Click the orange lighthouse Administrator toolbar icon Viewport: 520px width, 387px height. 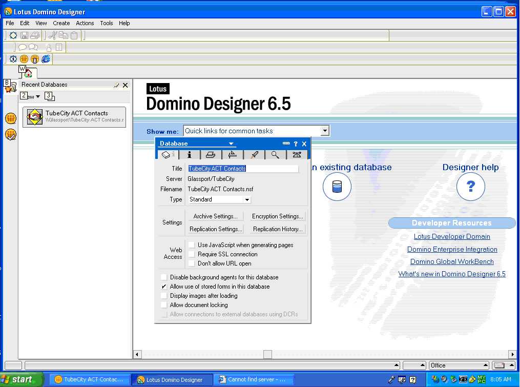[35, 59]
